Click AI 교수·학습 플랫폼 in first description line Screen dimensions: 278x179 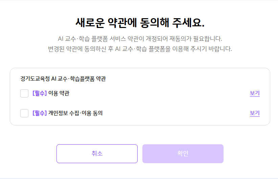point(83,39)
